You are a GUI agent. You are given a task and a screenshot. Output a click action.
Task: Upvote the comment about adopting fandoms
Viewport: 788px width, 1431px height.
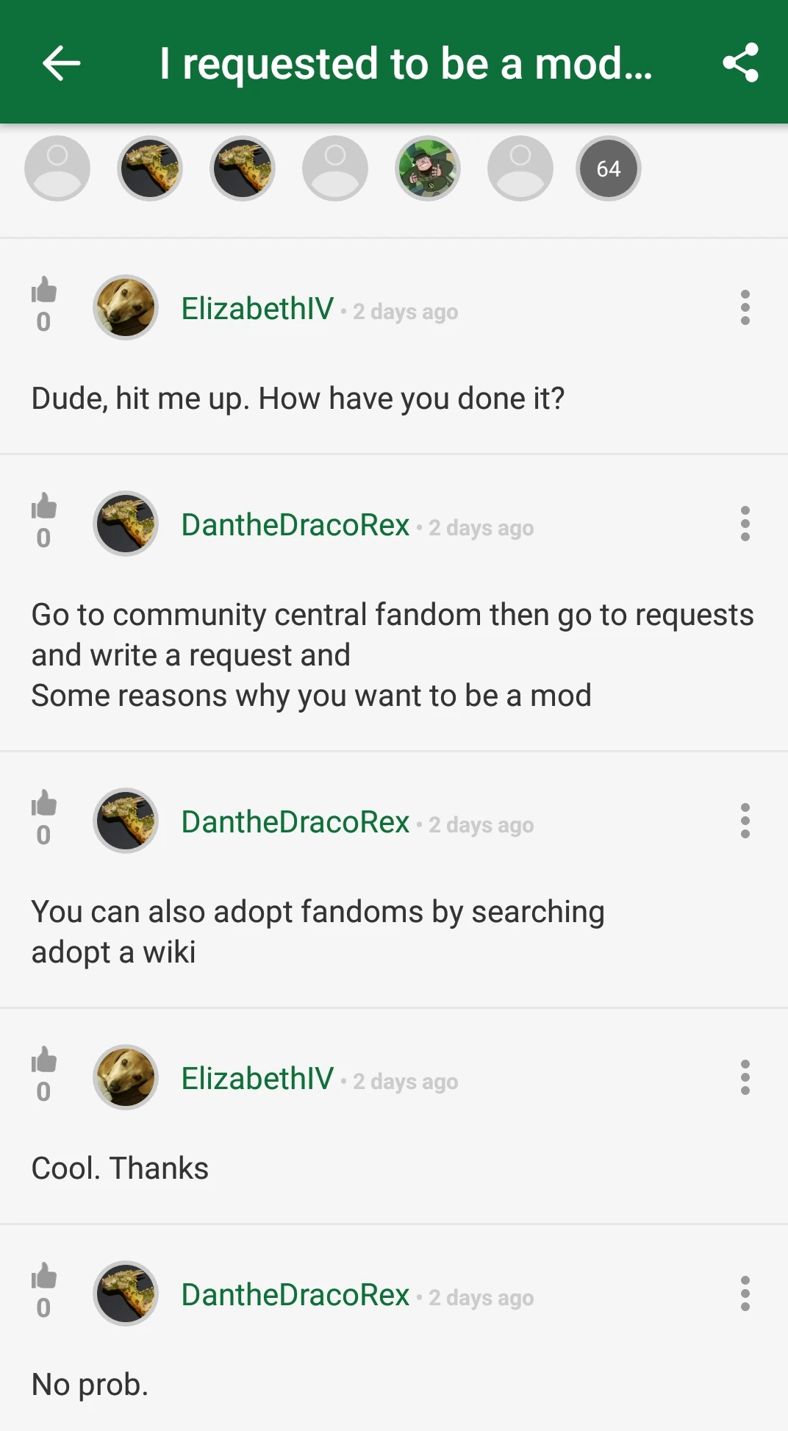click(x=43, y=806)
